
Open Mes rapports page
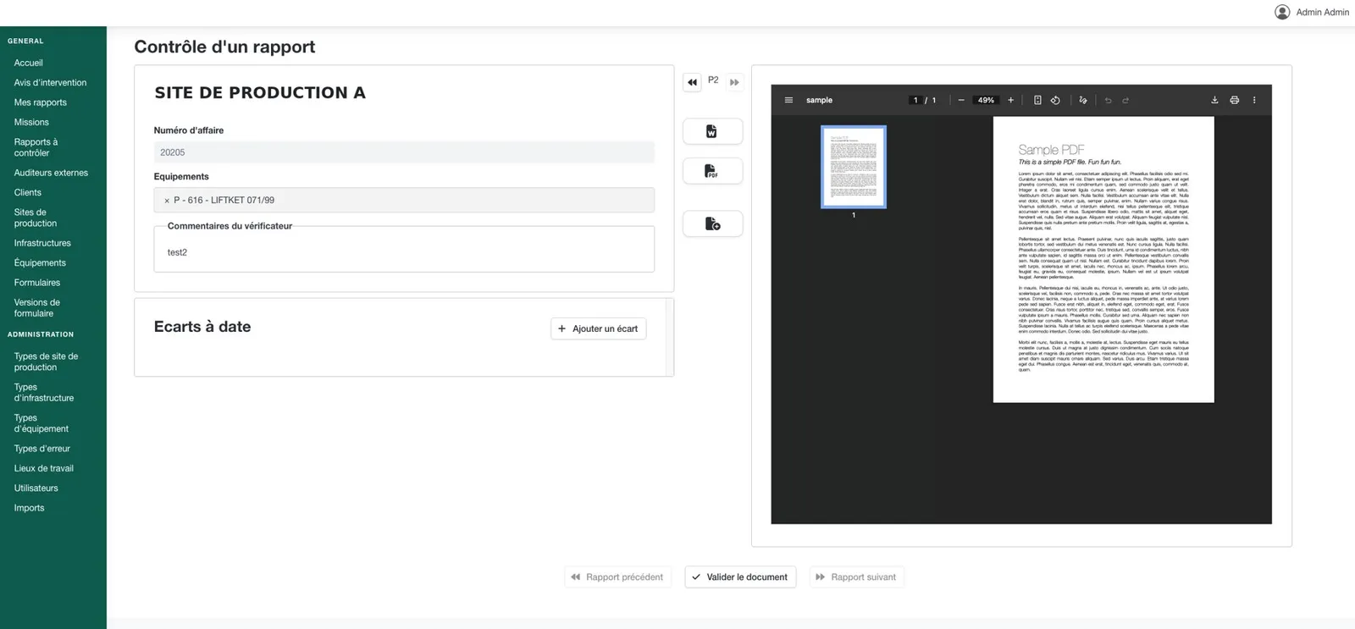pos(41,102)
